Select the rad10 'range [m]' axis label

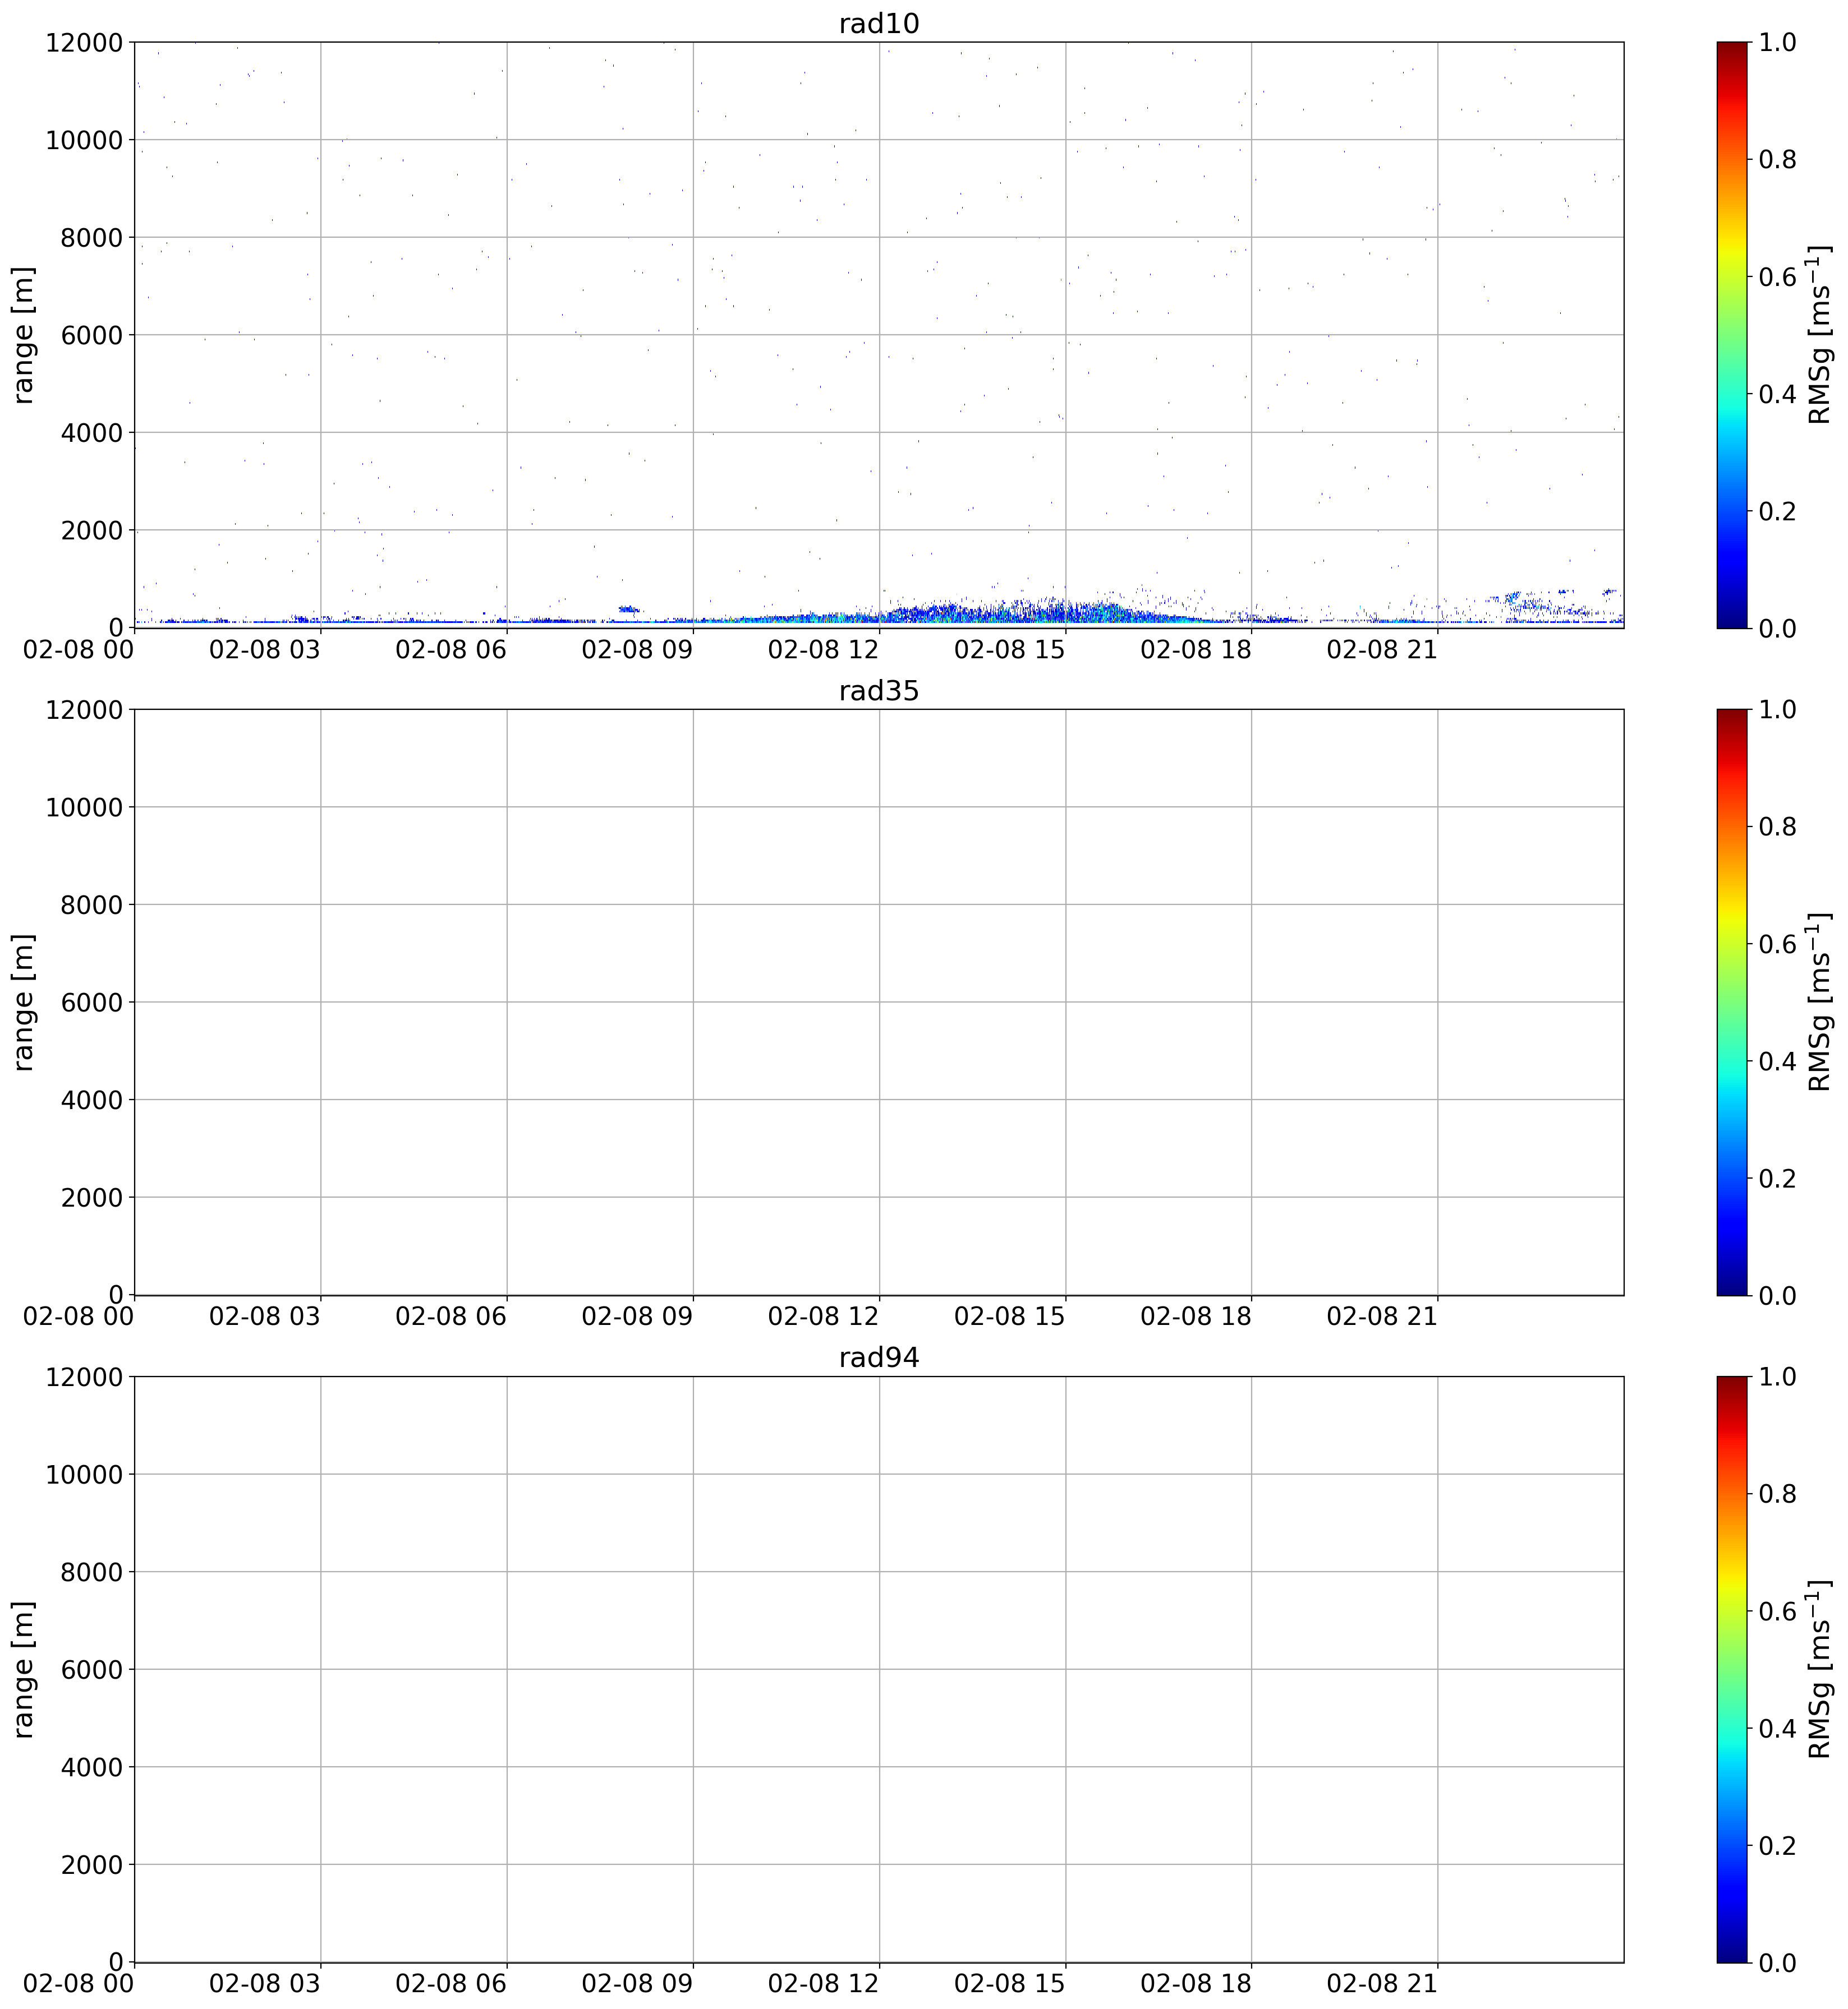(23, 335)
